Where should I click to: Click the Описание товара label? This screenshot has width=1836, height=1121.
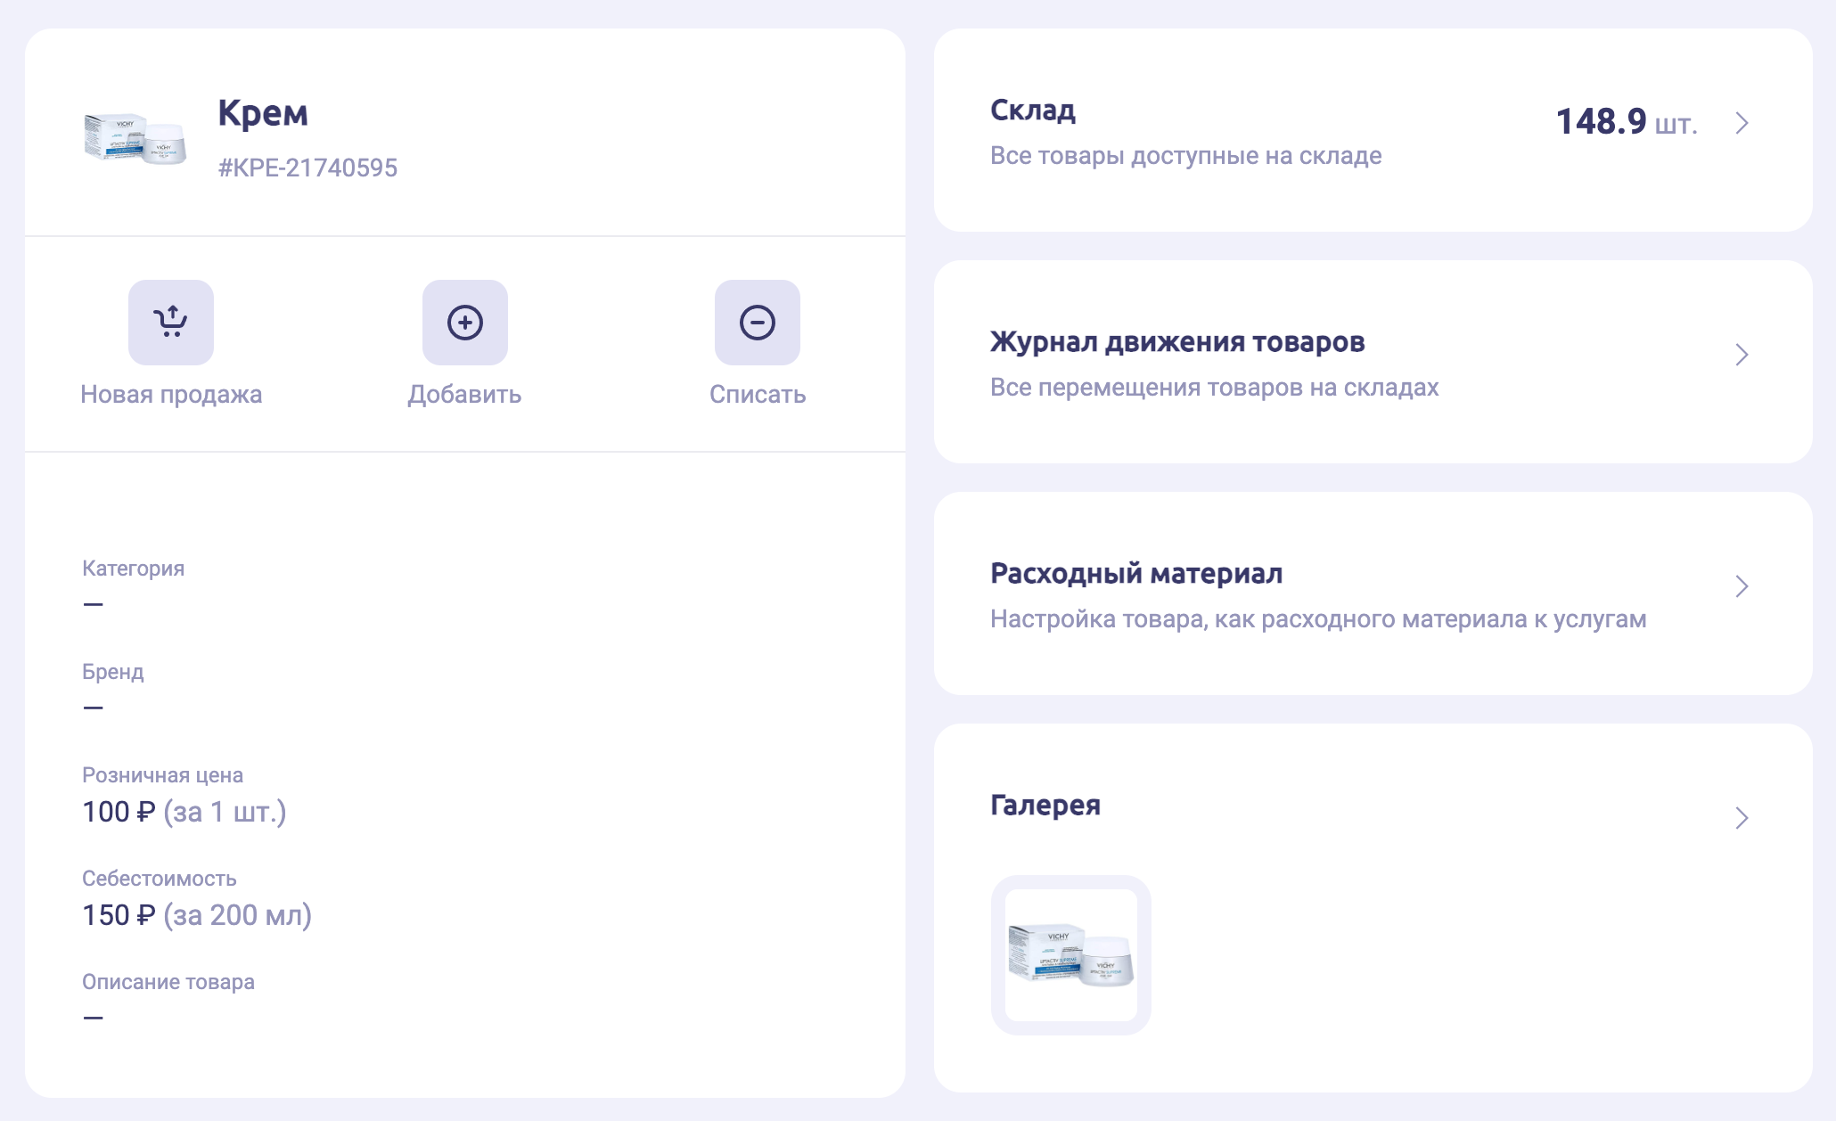168,982
